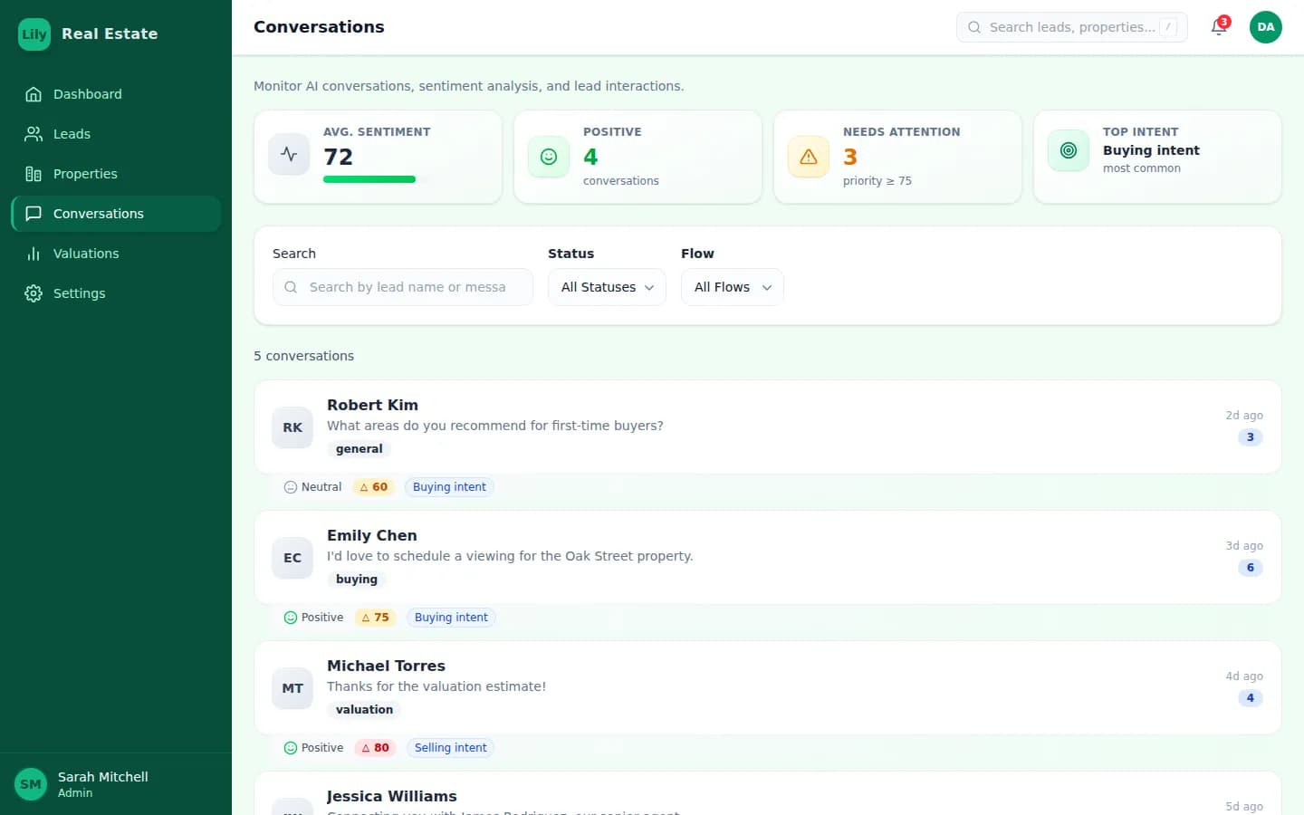Click the Top Intent target icon
Viewport: 1304px width, 815px height.
(x=1068, y=151)
